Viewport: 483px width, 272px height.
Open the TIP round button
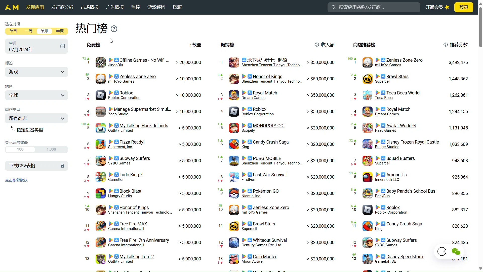pos(442,251)
